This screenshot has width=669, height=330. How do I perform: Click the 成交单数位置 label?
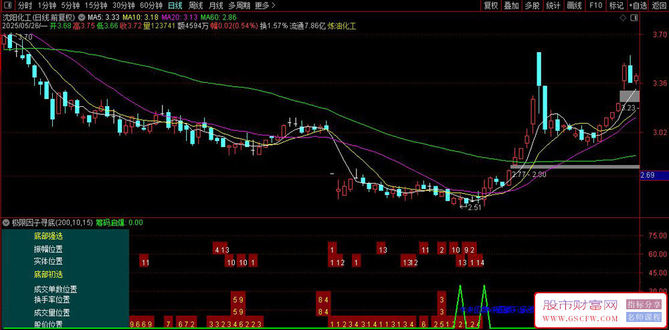coord(56,289)
